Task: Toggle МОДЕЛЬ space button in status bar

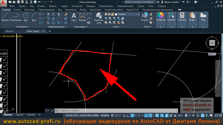Action: point(105,115)
